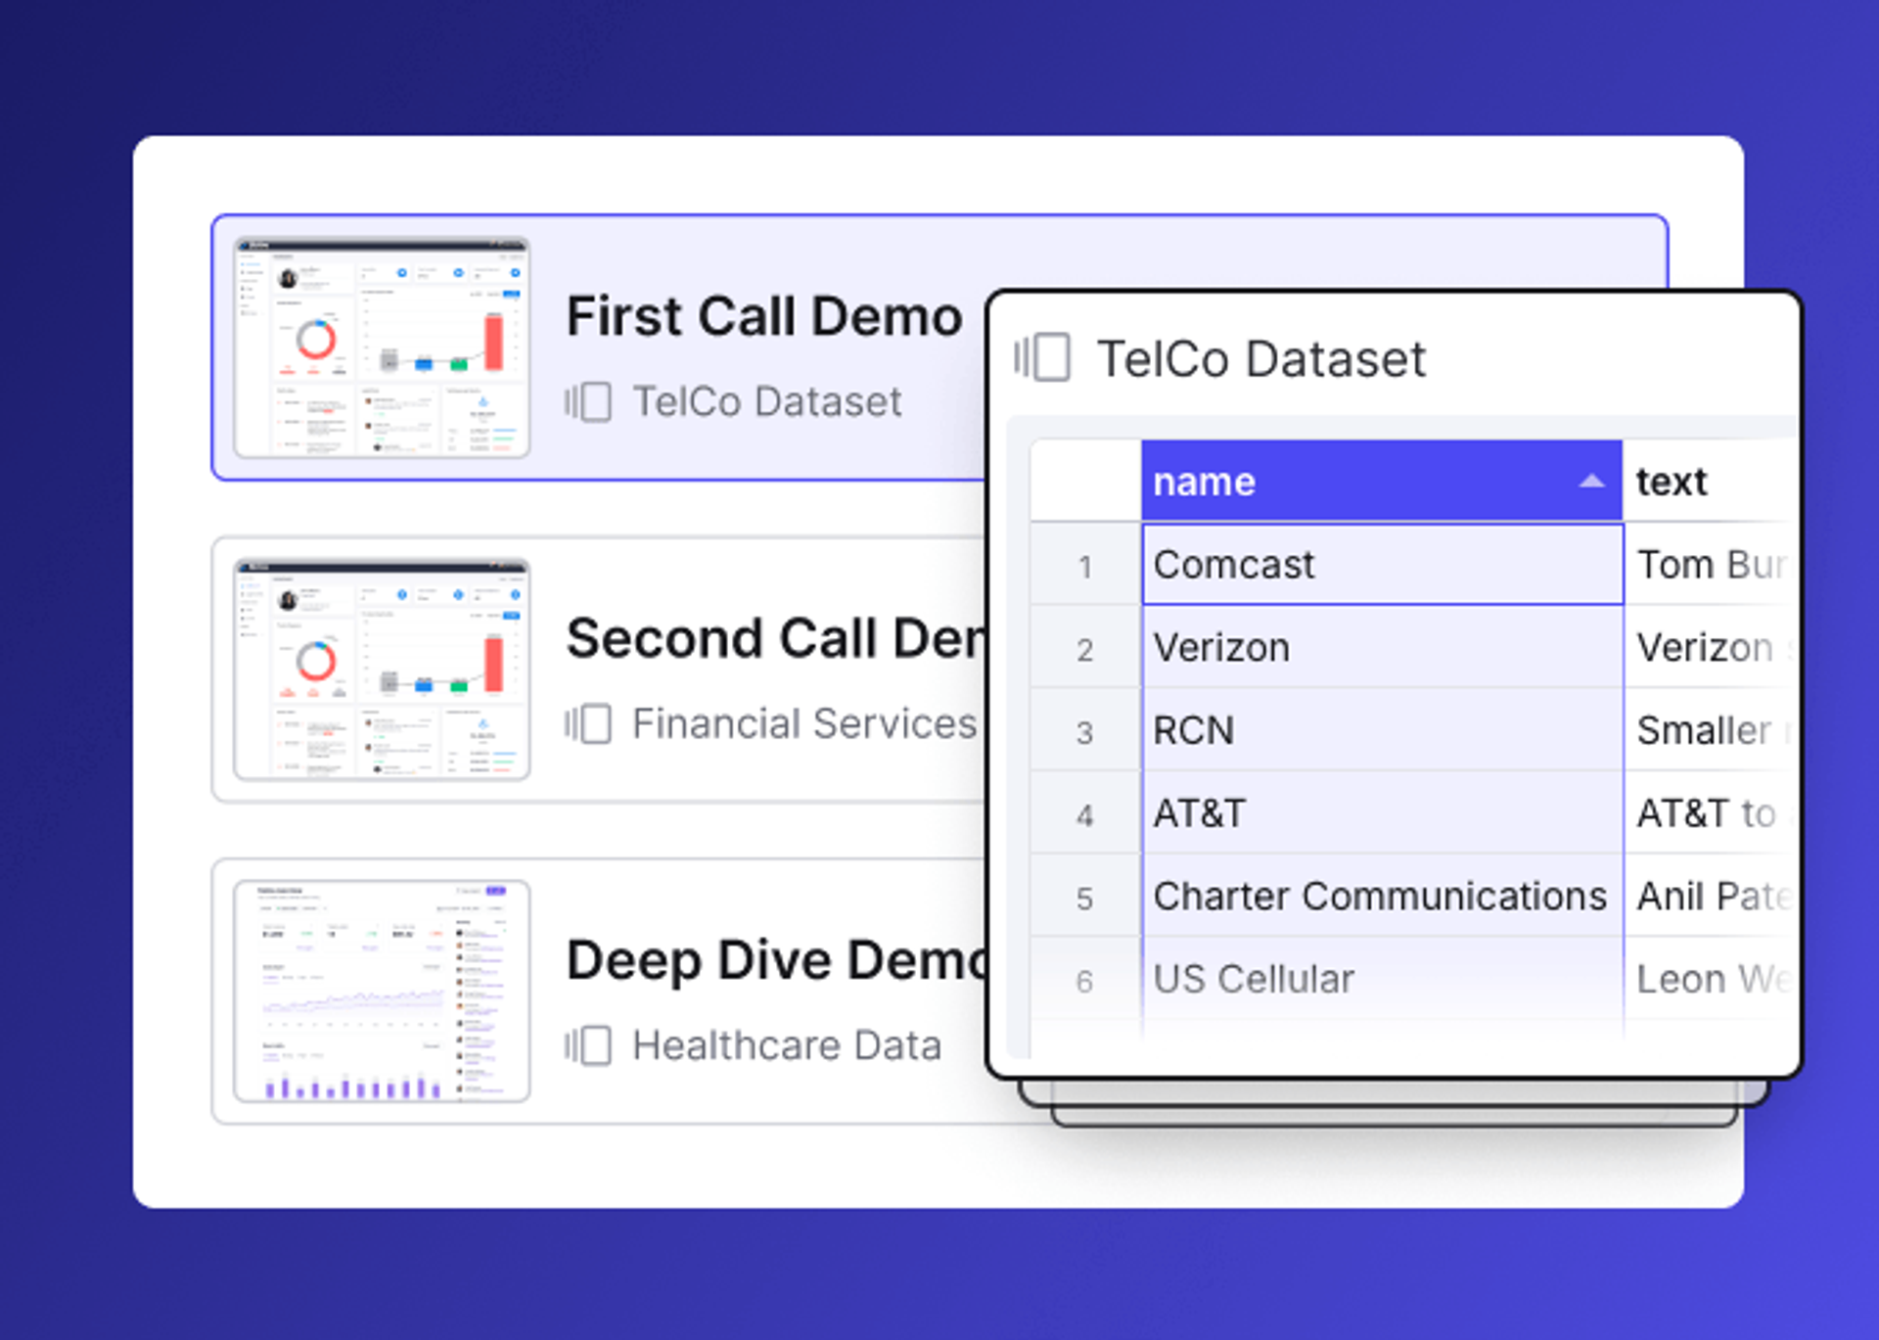Select Charter Communications cell
The height and width of the screenshot is (1340, 1879).
(1380, 896)
